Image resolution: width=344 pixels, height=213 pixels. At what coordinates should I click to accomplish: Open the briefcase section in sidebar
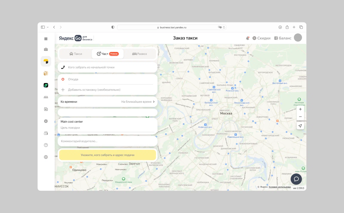(46, 49)
